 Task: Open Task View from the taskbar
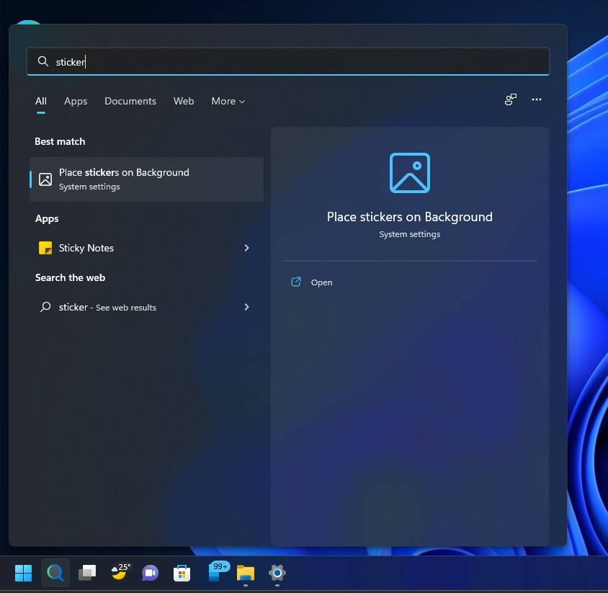click(86, 573)
